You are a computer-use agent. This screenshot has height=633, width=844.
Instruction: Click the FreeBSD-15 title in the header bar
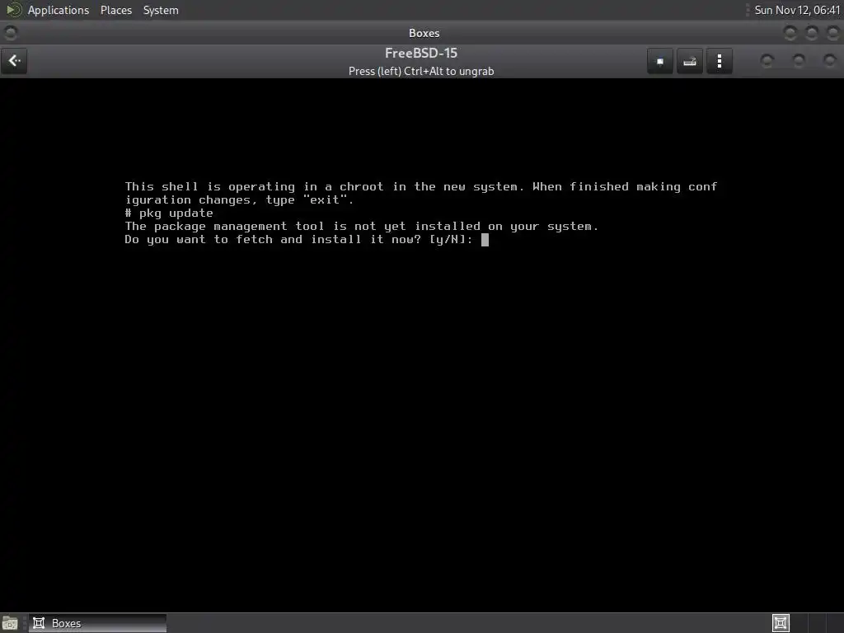[x=421, y=53]
